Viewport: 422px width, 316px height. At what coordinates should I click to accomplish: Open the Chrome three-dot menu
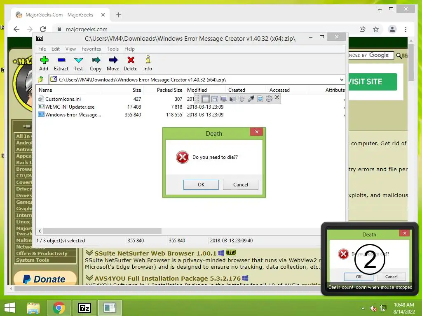coord(406,29)
